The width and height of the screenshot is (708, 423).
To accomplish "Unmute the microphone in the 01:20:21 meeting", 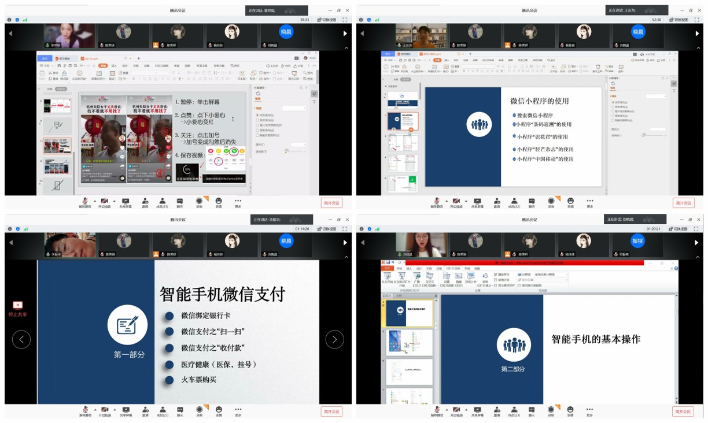I will coord(437,411).
